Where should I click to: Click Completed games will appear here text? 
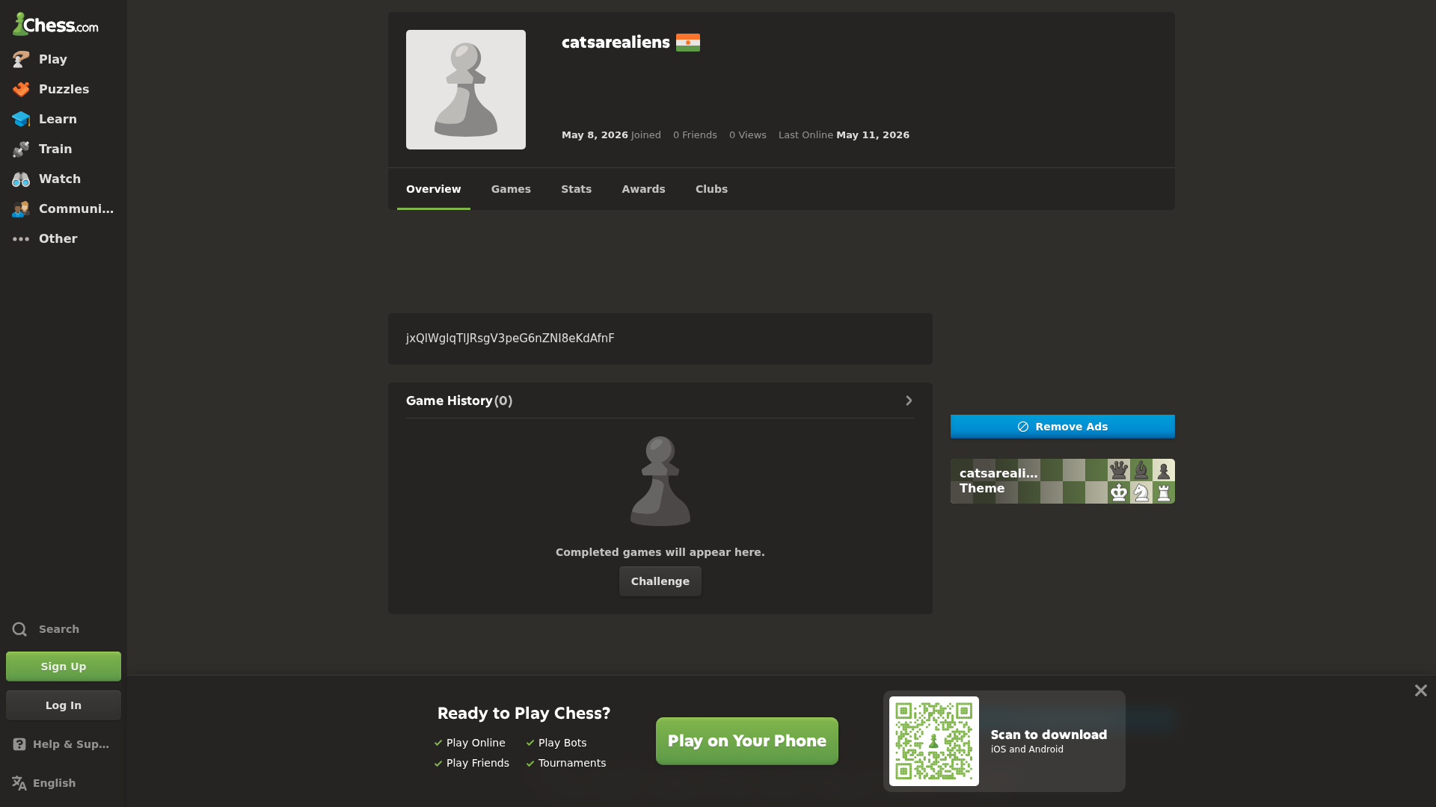click(x=660, y=552)
